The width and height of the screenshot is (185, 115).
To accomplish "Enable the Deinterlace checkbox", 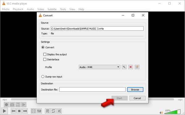I will pyautogui.click(x=45, y=59).
